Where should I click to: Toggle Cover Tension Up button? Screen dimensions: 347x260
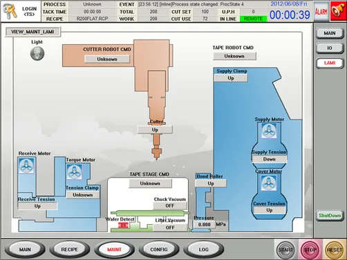(270, 210)
